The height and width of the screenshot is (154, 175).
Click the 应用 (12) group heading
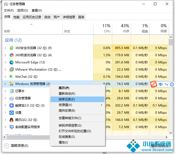pyautogui.click(x=13, y=40)
